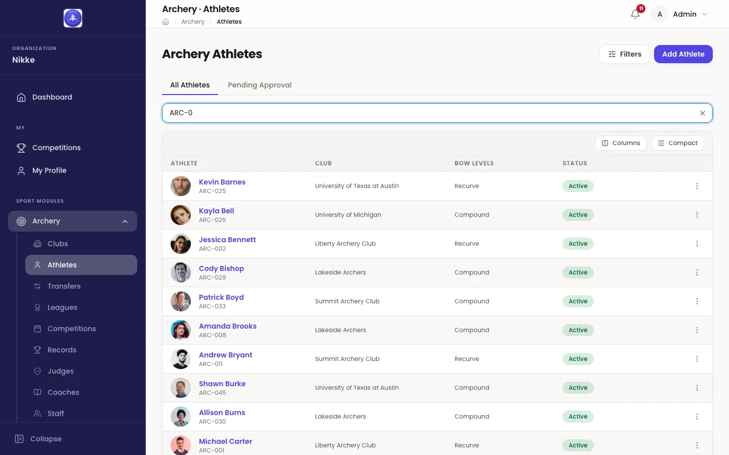Open Kevin Barnes athlete profile link
729x455 pixels.
point(222,182)
